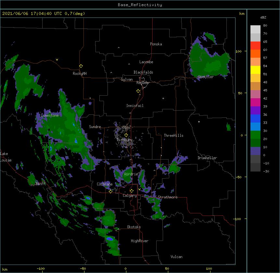Click the Lake Louise label
This screenshot has height=273, width=280.
pyautogui.click(x=5, y=157)
